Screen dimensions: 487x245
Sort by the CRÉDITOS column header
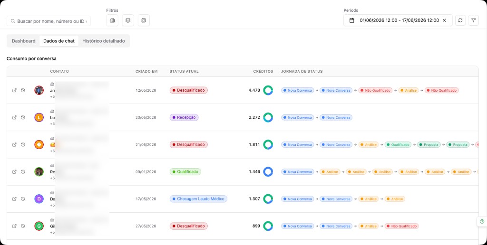pos(263,71)
